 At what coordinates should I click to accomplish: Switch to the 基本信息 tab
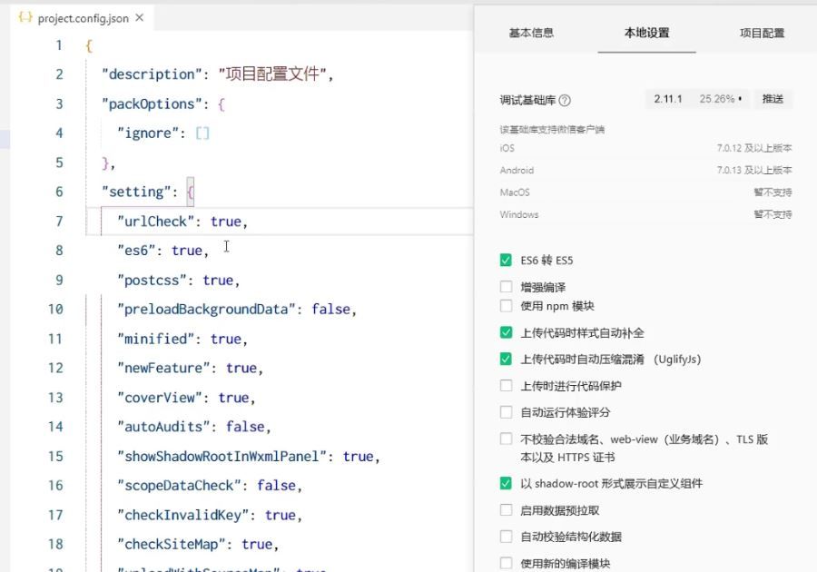[x=531, y=33]
